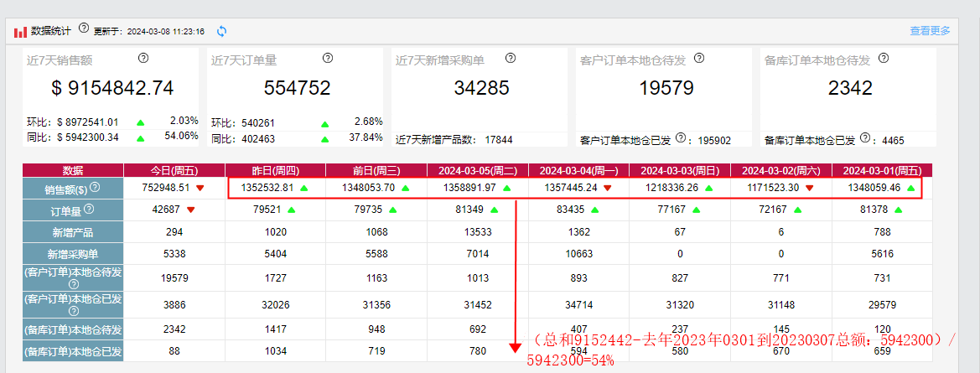Select the 2024-03-04(周一) column header
The height and width of the screenshot is (373, 980).
578,170
